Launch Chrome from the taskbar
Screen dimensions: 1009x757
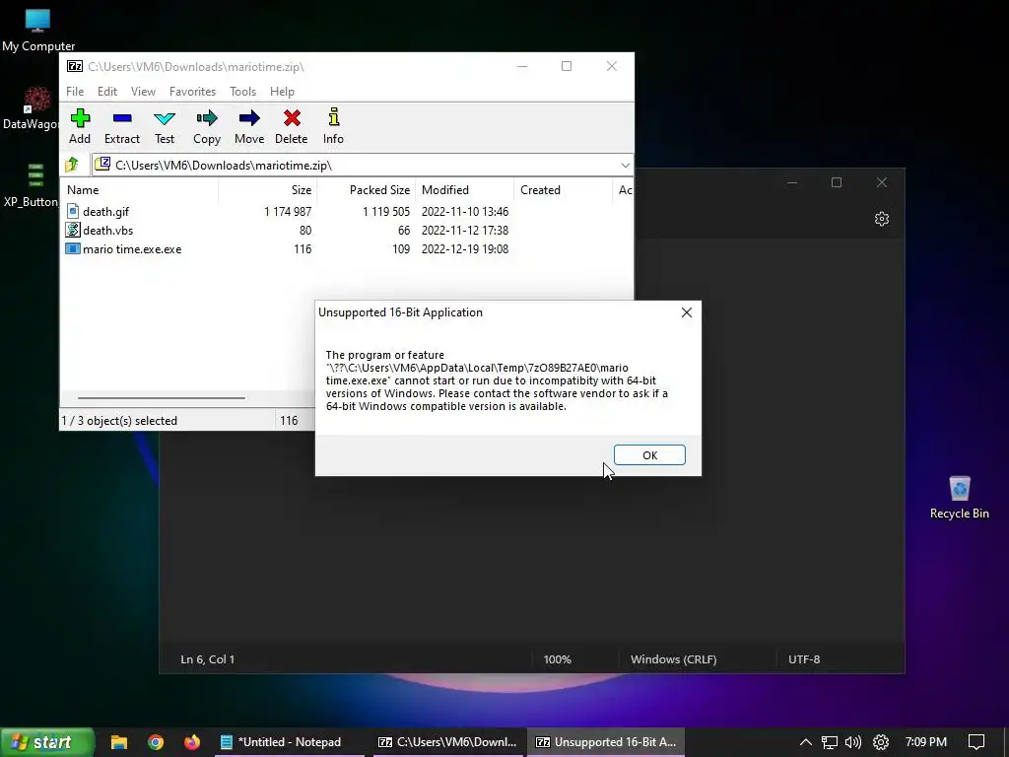click(x=155, y=742)
